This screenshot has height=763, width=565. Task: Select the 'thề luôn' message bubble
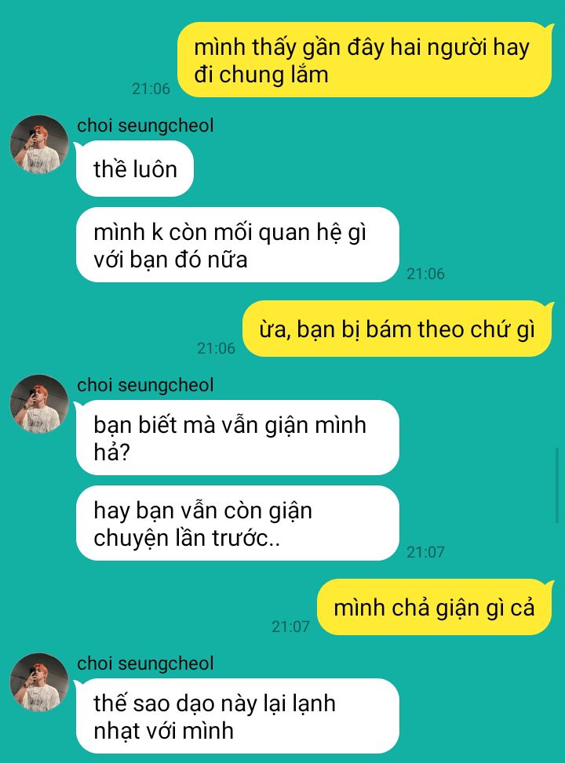click(x=134, y=169)
